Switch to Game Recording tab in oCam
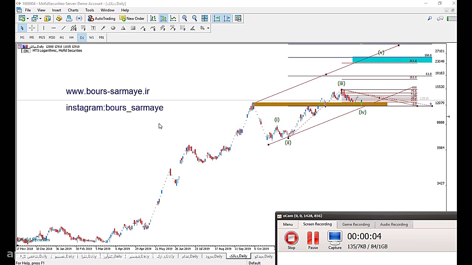472x265 pixels. coord(356,224)
